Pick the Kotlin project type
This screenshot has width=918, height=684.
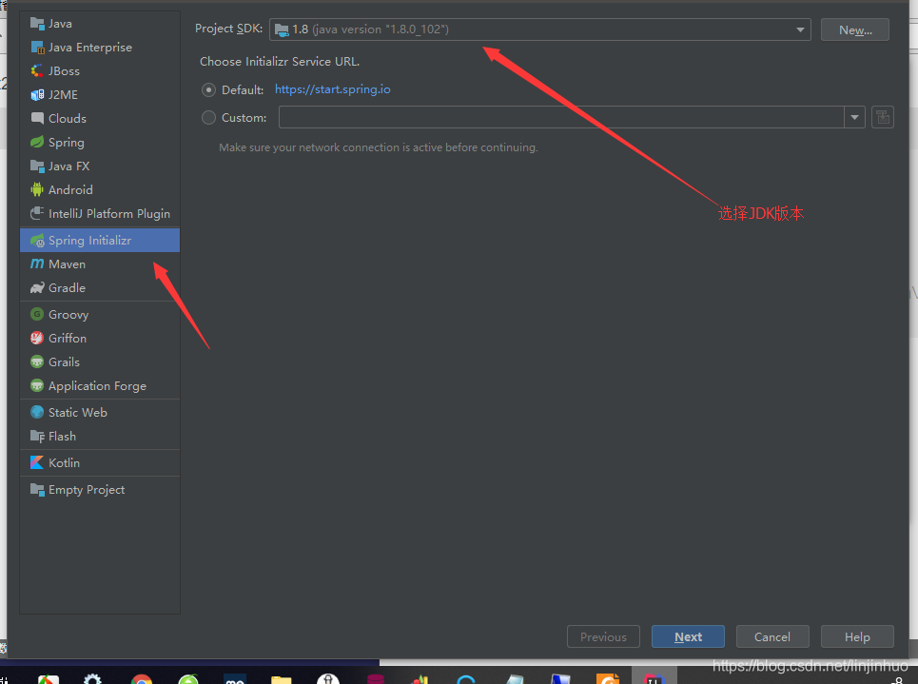pos(100,462)
